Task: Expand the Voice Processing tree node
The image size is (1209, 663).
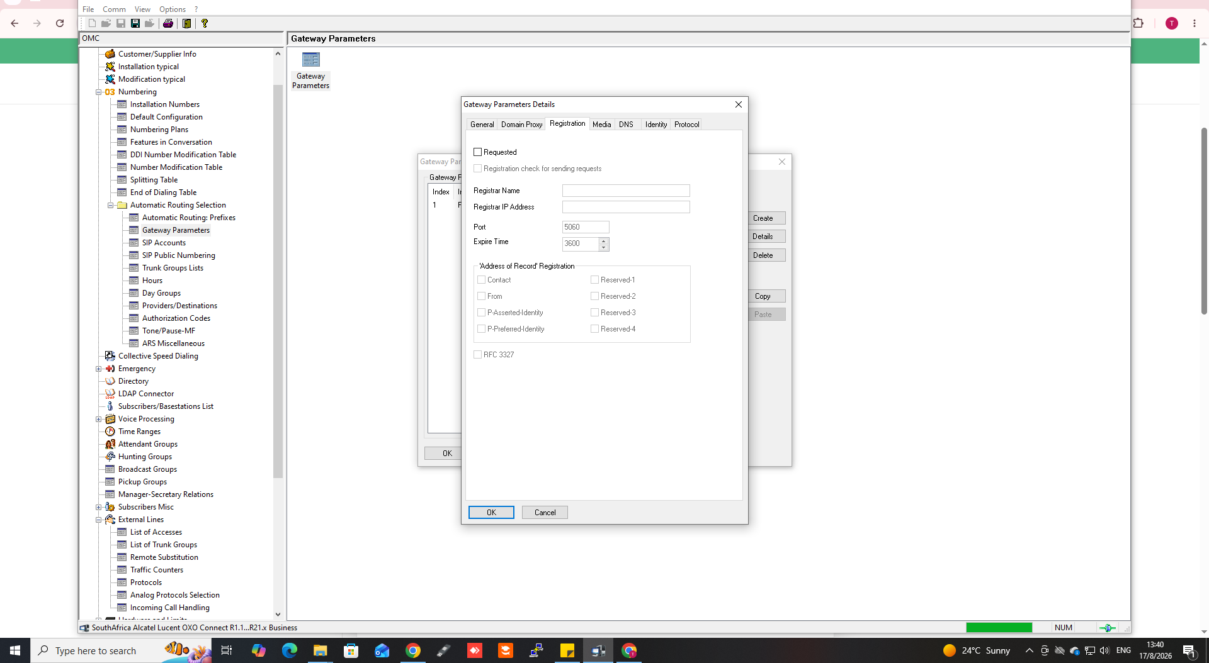Action: coord(98,419)
